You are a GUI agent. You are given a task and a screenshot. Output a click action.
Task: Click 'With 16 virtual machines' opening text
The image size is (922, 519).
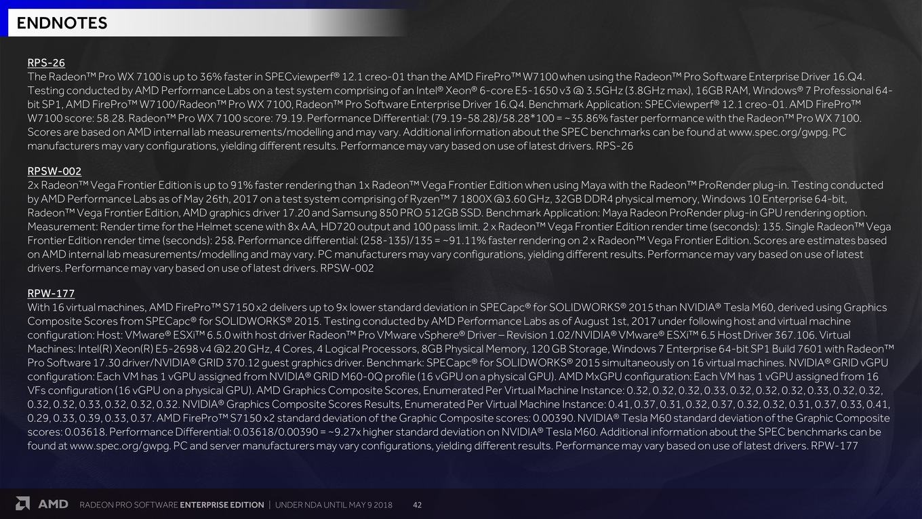86,307
